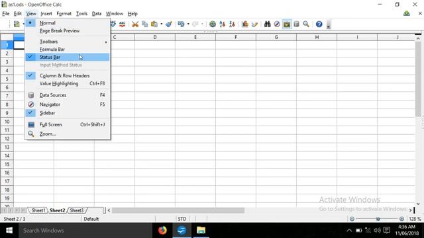Click the New document icon in toolbar
Screen dimensions: 424x238
click(x=17, y=24)
